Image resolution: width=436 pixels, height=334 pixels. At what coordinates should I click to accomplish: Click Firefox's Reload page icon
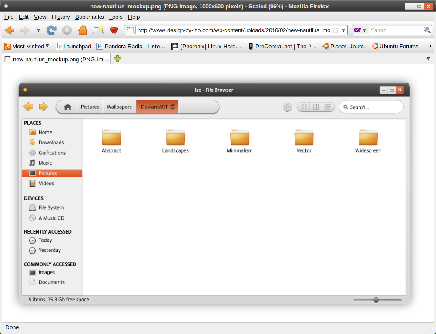51,30
